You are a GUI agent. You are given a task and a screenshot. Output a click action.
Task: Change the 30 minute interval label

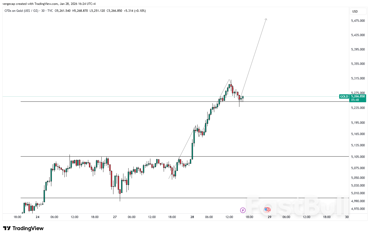43,11
